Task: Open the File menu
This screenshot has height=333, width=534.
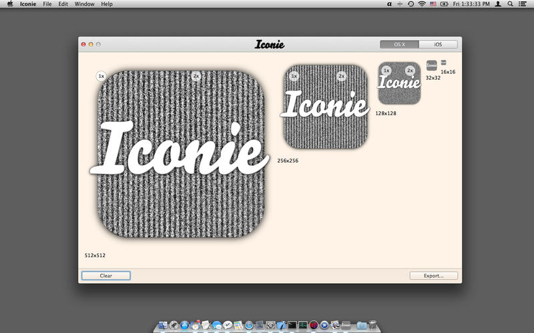Action: pos(47,4)
